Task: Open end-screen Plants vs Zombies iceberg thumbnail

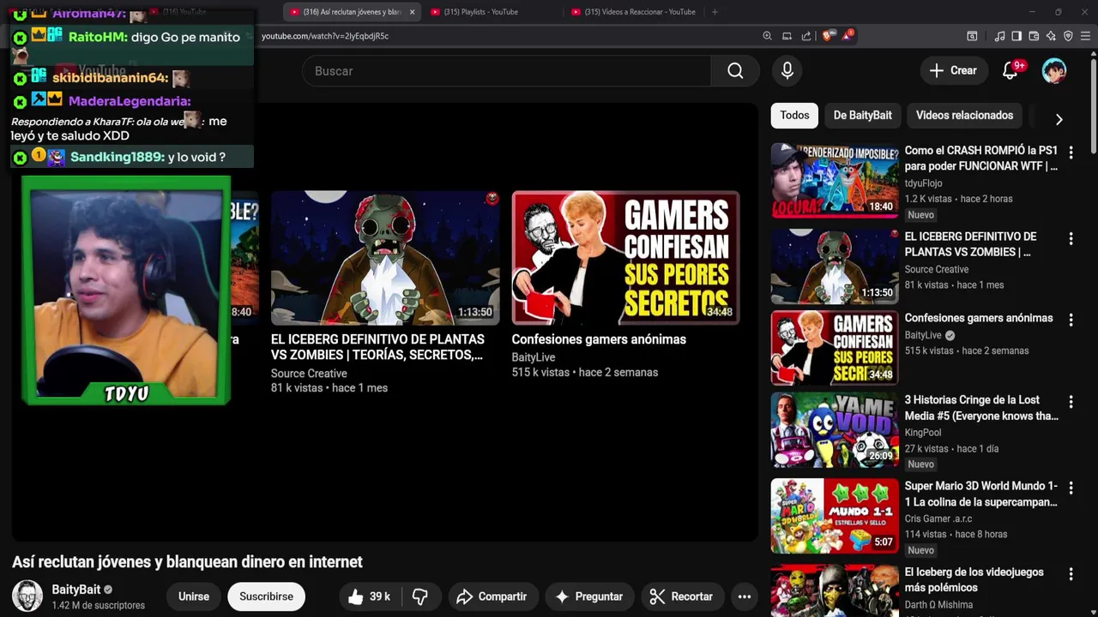Action: 385,258
